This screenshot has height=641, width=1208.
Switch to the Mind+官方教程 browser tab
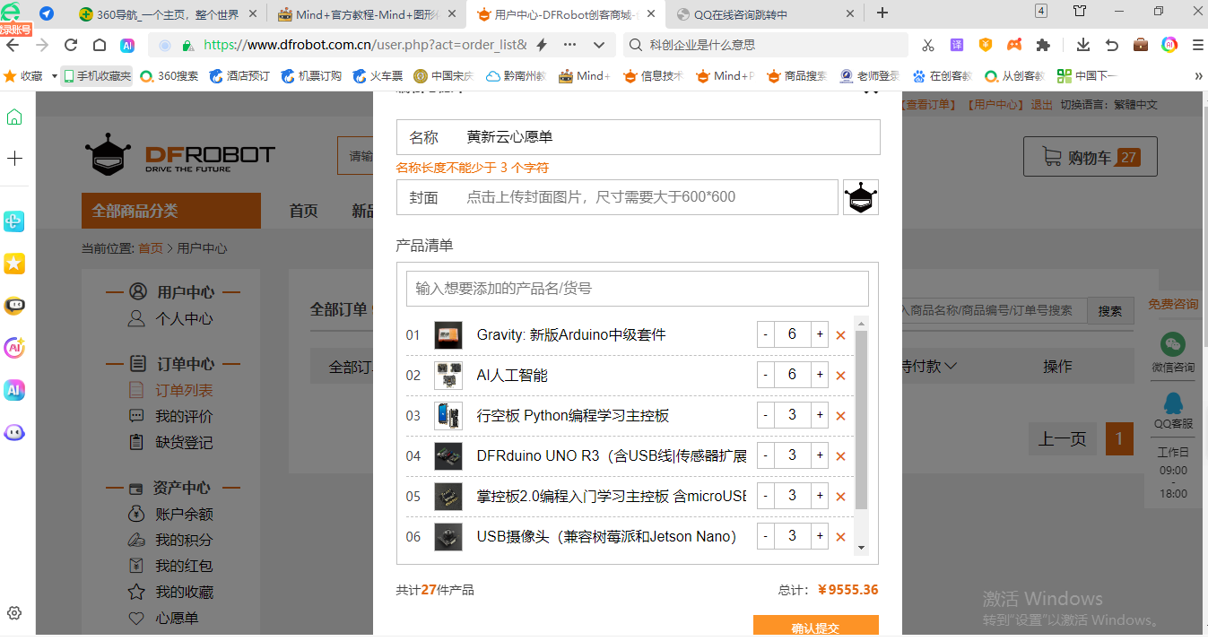[368, 13]
